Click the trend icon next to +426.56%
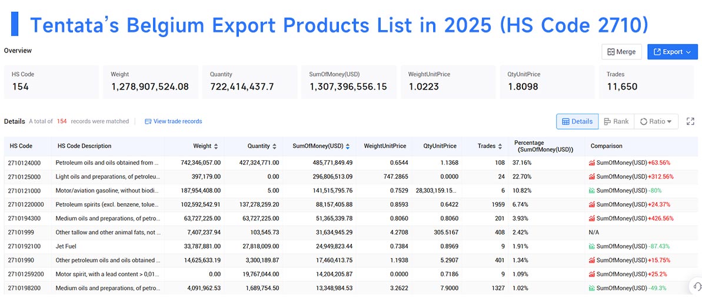Screen dimensions: 702x301 click(x=592, y=218)
